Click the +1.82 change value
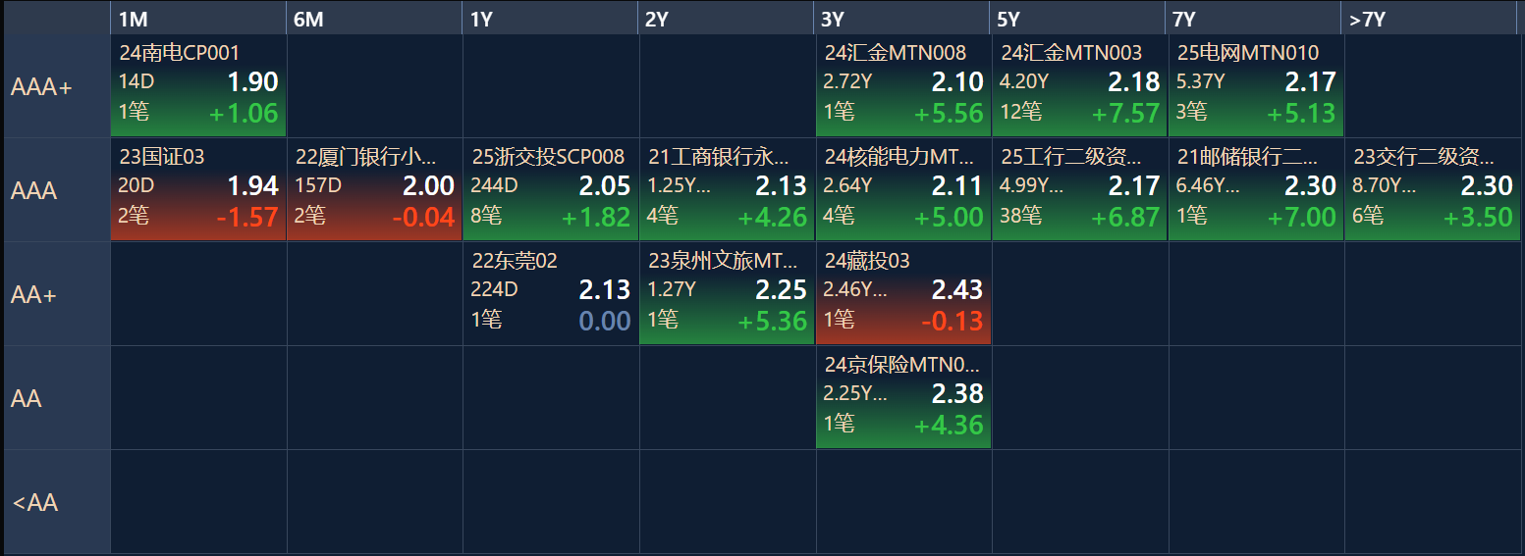1525x556 pixels. (x=596, y=218)
